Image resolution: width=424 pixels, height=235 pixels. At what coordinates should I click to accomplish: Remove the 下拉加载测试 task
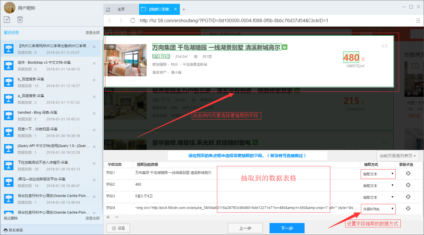[x=94, y=163]
